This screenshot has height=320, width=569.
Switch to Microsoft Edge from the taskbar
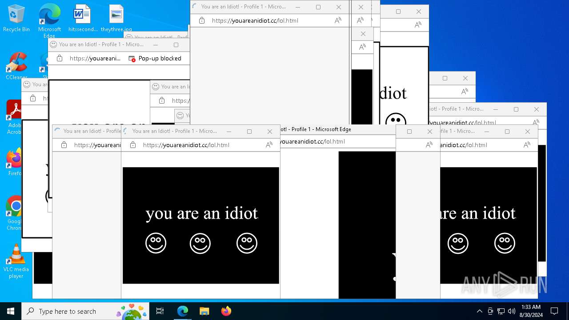click(183, 311)
